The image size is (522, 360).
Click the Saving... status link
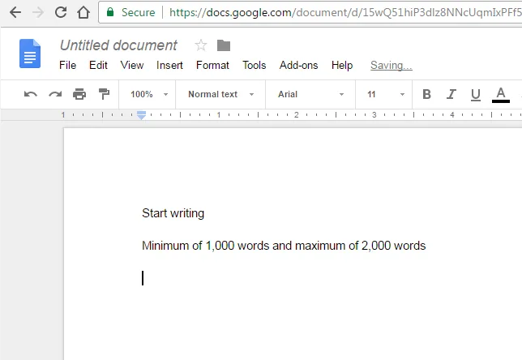[x=391, y=66]
